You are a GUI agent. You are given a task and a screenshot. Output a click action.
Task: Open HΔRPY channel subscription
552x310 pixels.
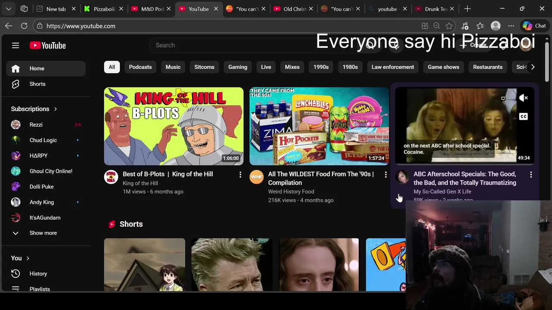[46, 155]
